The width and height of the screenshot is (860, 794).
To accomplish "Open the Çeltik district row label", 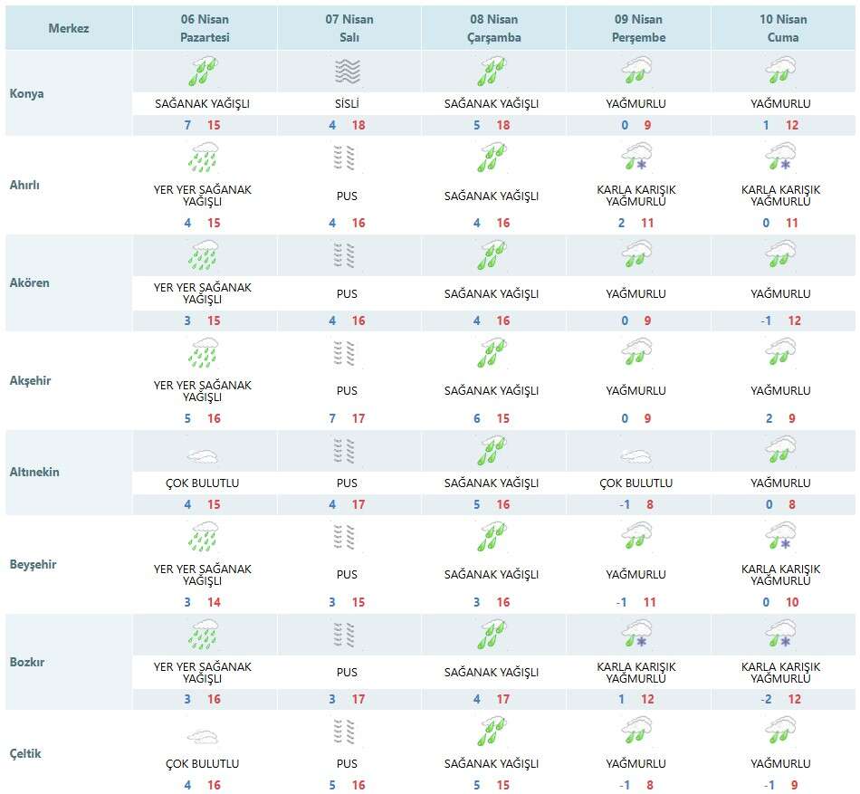I will [x=25, y=753].
